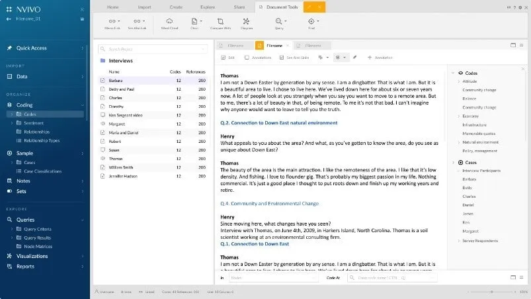Expand the Notes section
531x299 pixels.
82,181
